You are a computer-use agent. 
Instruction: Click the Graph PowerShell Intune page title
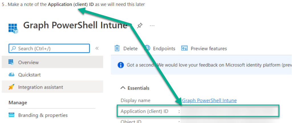75,25
